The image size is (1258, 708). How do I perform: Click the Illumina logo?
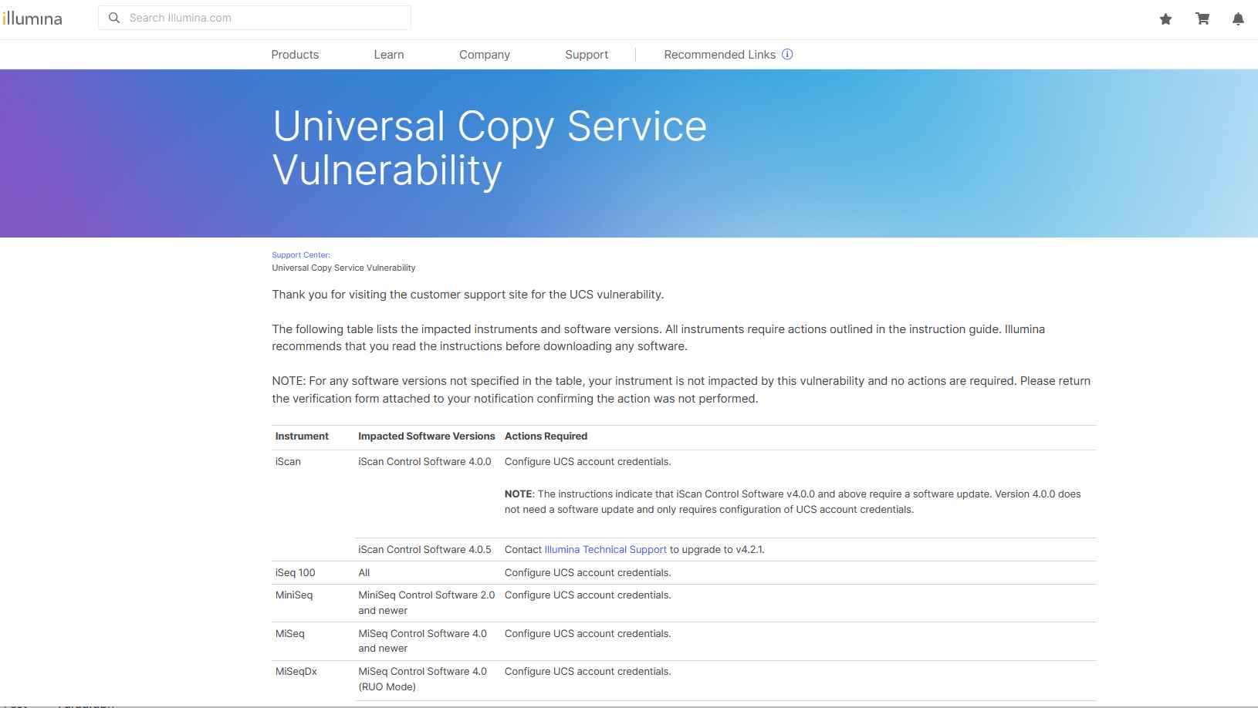32,19
